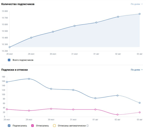Select the 28 июл point on subscribers chart
Image resolution: width=146 pixels, height=130 pixels.
[10, 47]
